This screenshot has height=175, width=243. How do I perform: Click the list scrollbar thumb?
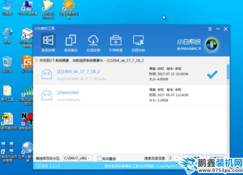click(228, 72)
